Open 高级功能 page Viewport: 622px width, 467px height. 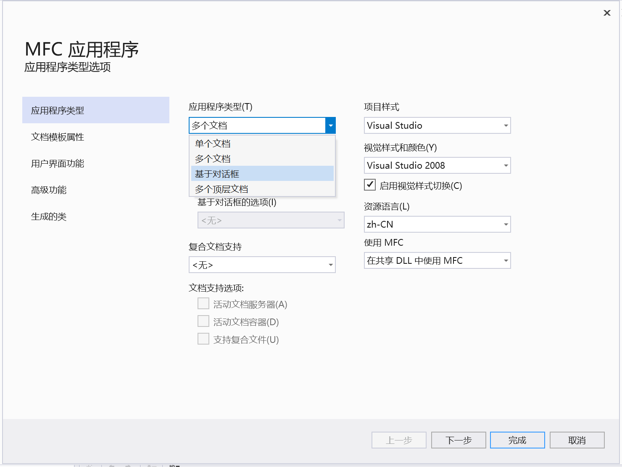coord(96,190)
